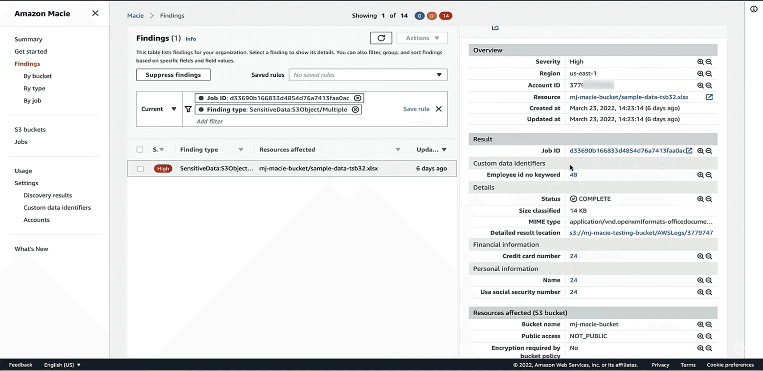Image resolution: width=763 pixels, height=371 pixels.
Task: Open Findings By job view
Action: (x=32, y=101)
